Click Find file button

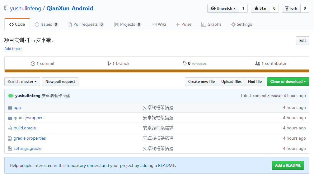coord(255,82)
